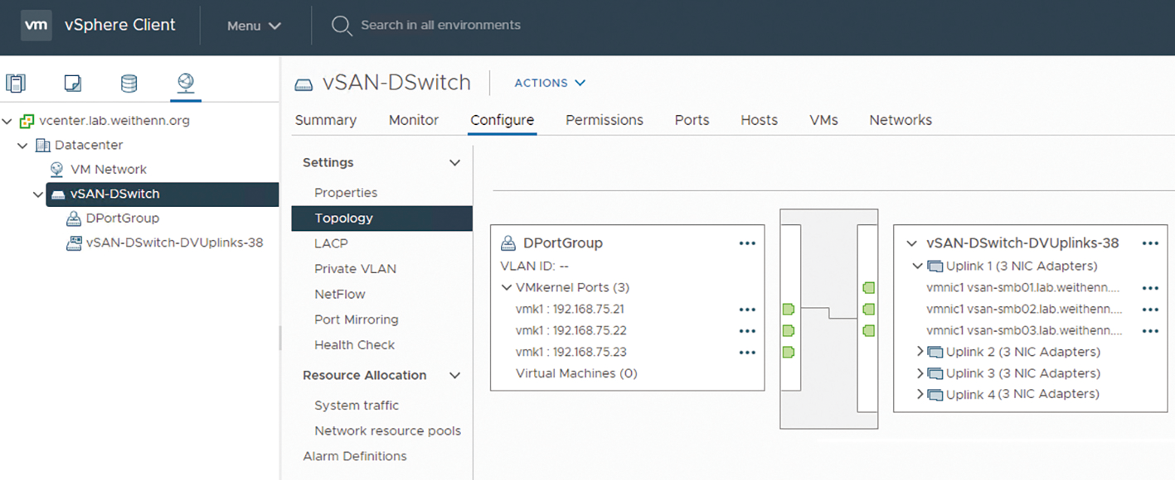Click the VMware vm logo
This screenshot has height=480, width=1175.
pos(36,25)
